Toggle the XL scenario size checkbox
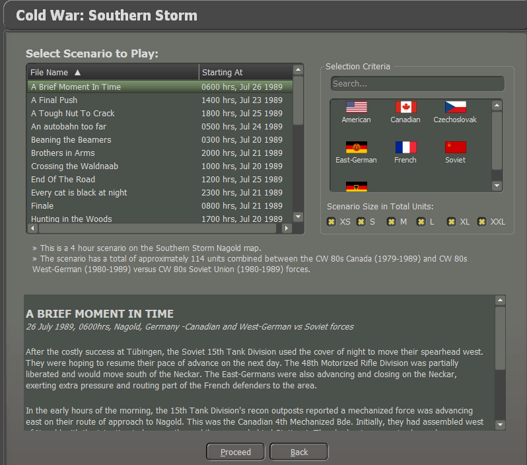 (451, 221)
